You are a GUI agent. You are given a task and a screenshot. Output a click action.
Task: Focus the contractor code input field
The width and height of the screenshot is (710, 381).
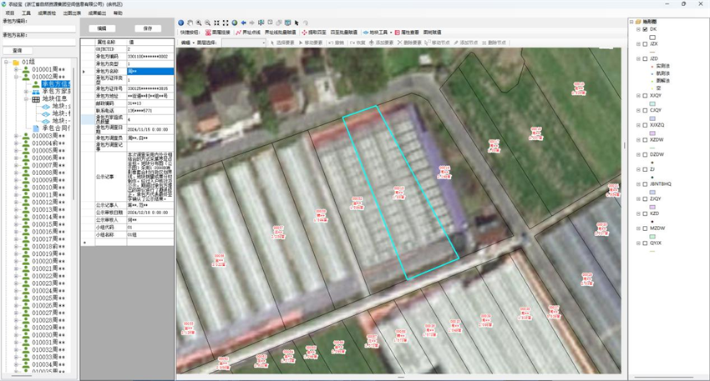click(x=39, y=29)
